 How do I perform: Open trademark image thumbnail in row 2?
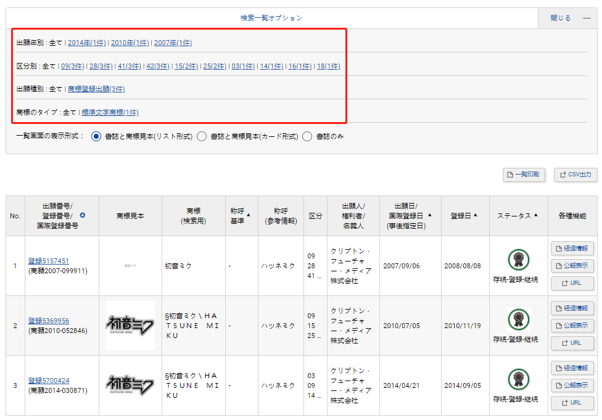click(x=130, y=325)
